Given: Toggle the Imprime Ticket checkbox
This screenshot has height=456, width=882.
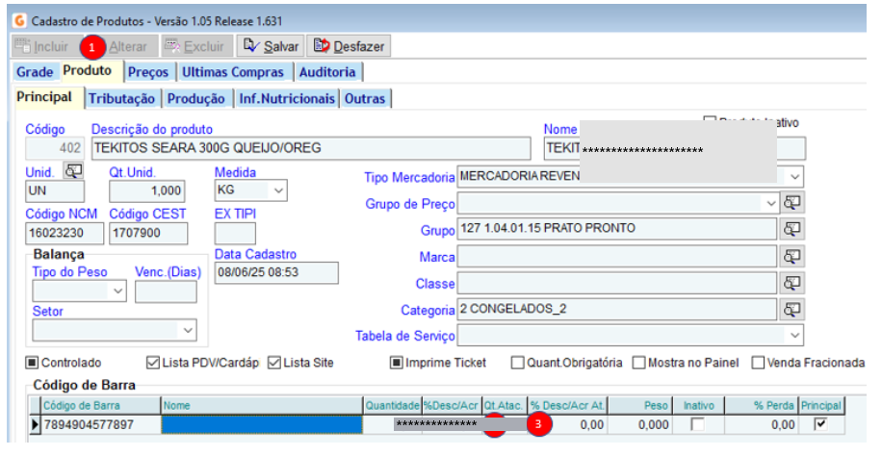Looking at the screenshot, I should coord(397,363).
